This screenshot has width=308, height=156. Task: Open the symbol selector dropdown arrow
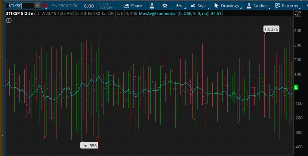click(37, 6)
